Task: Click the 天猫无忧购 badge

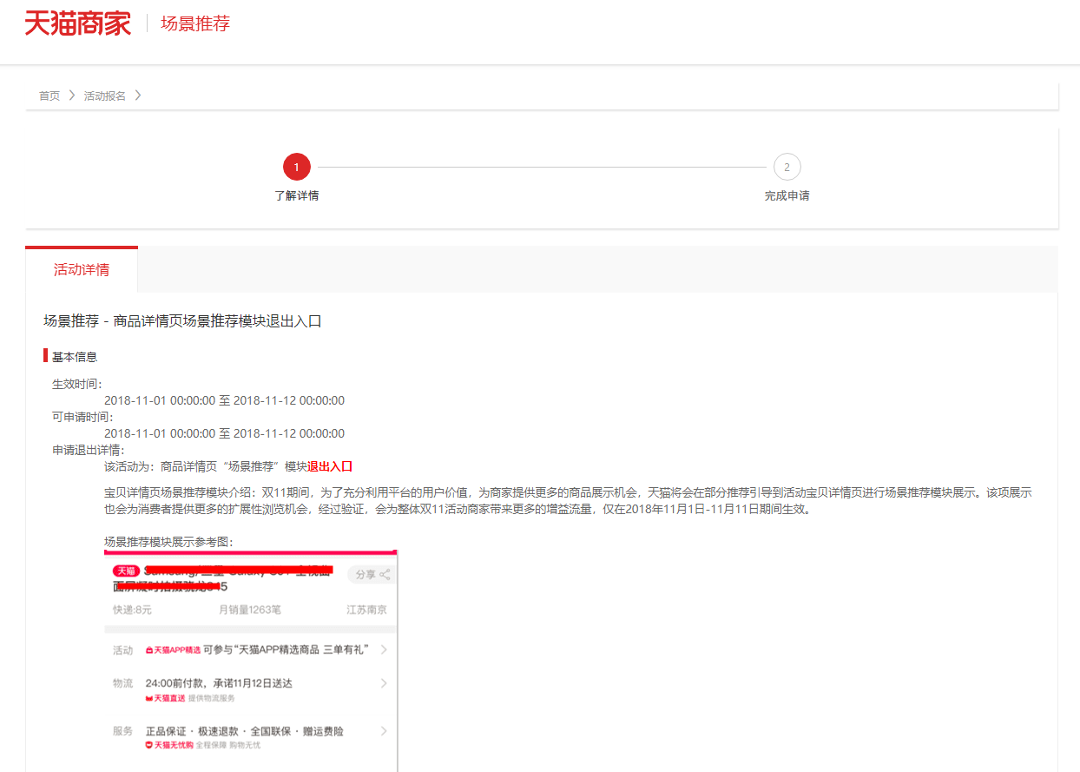Action: [x=168, y=746]
